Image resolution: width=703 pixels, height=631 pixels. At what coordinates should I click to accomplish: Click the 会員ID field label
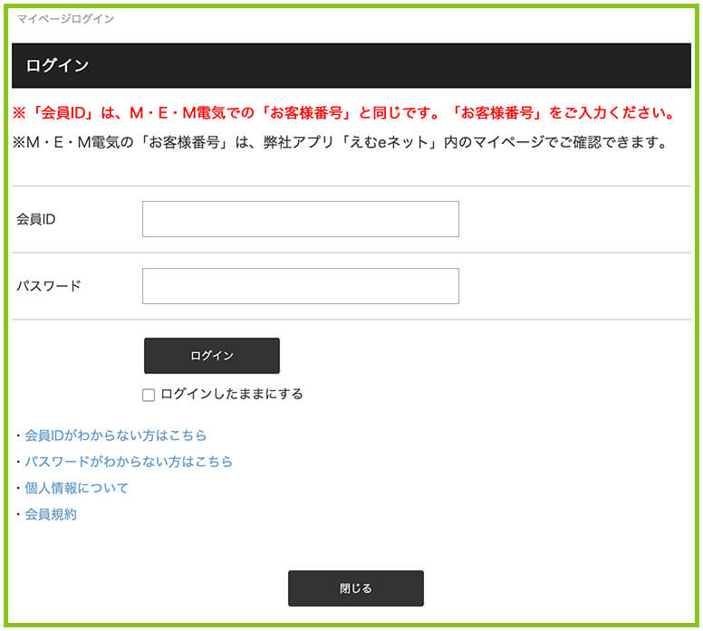[36, 219]
